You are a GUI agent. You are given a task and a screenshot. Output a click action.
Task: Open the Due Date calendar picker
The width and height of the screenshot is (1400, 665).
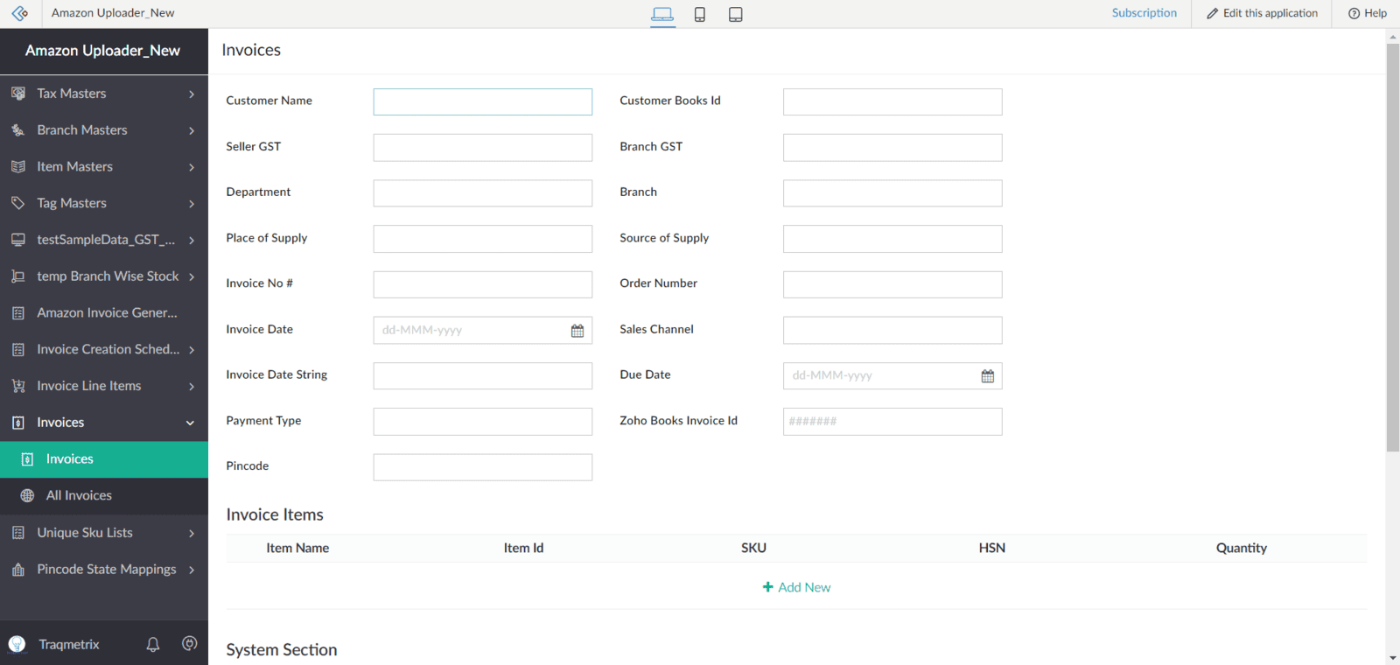tap(988, 375)
